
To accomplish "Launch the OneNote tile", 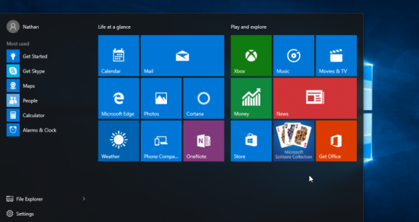I will (204, 141).
